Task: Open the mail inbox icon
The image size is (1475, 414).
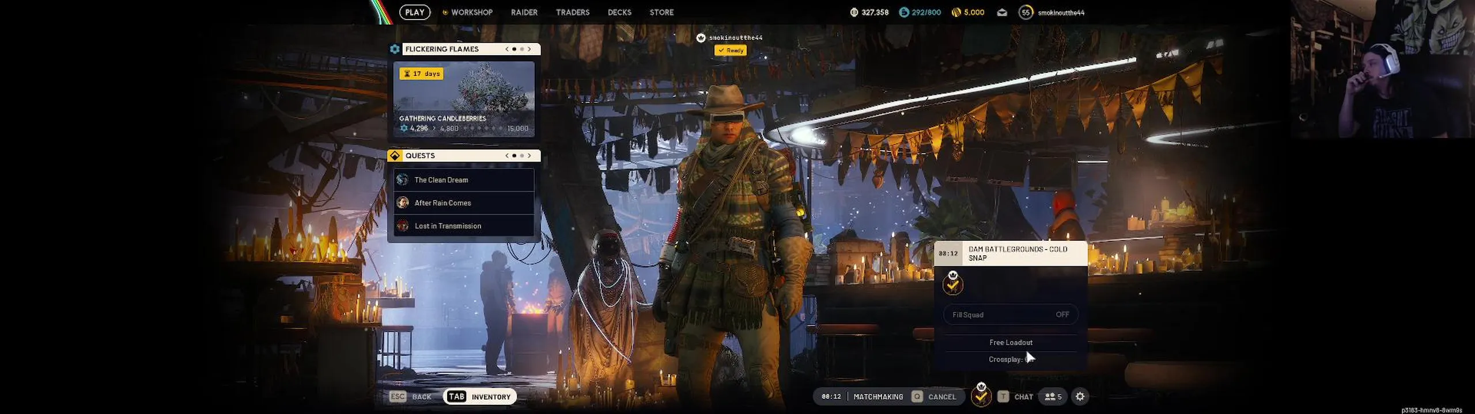Action: tap(1002, 12)
